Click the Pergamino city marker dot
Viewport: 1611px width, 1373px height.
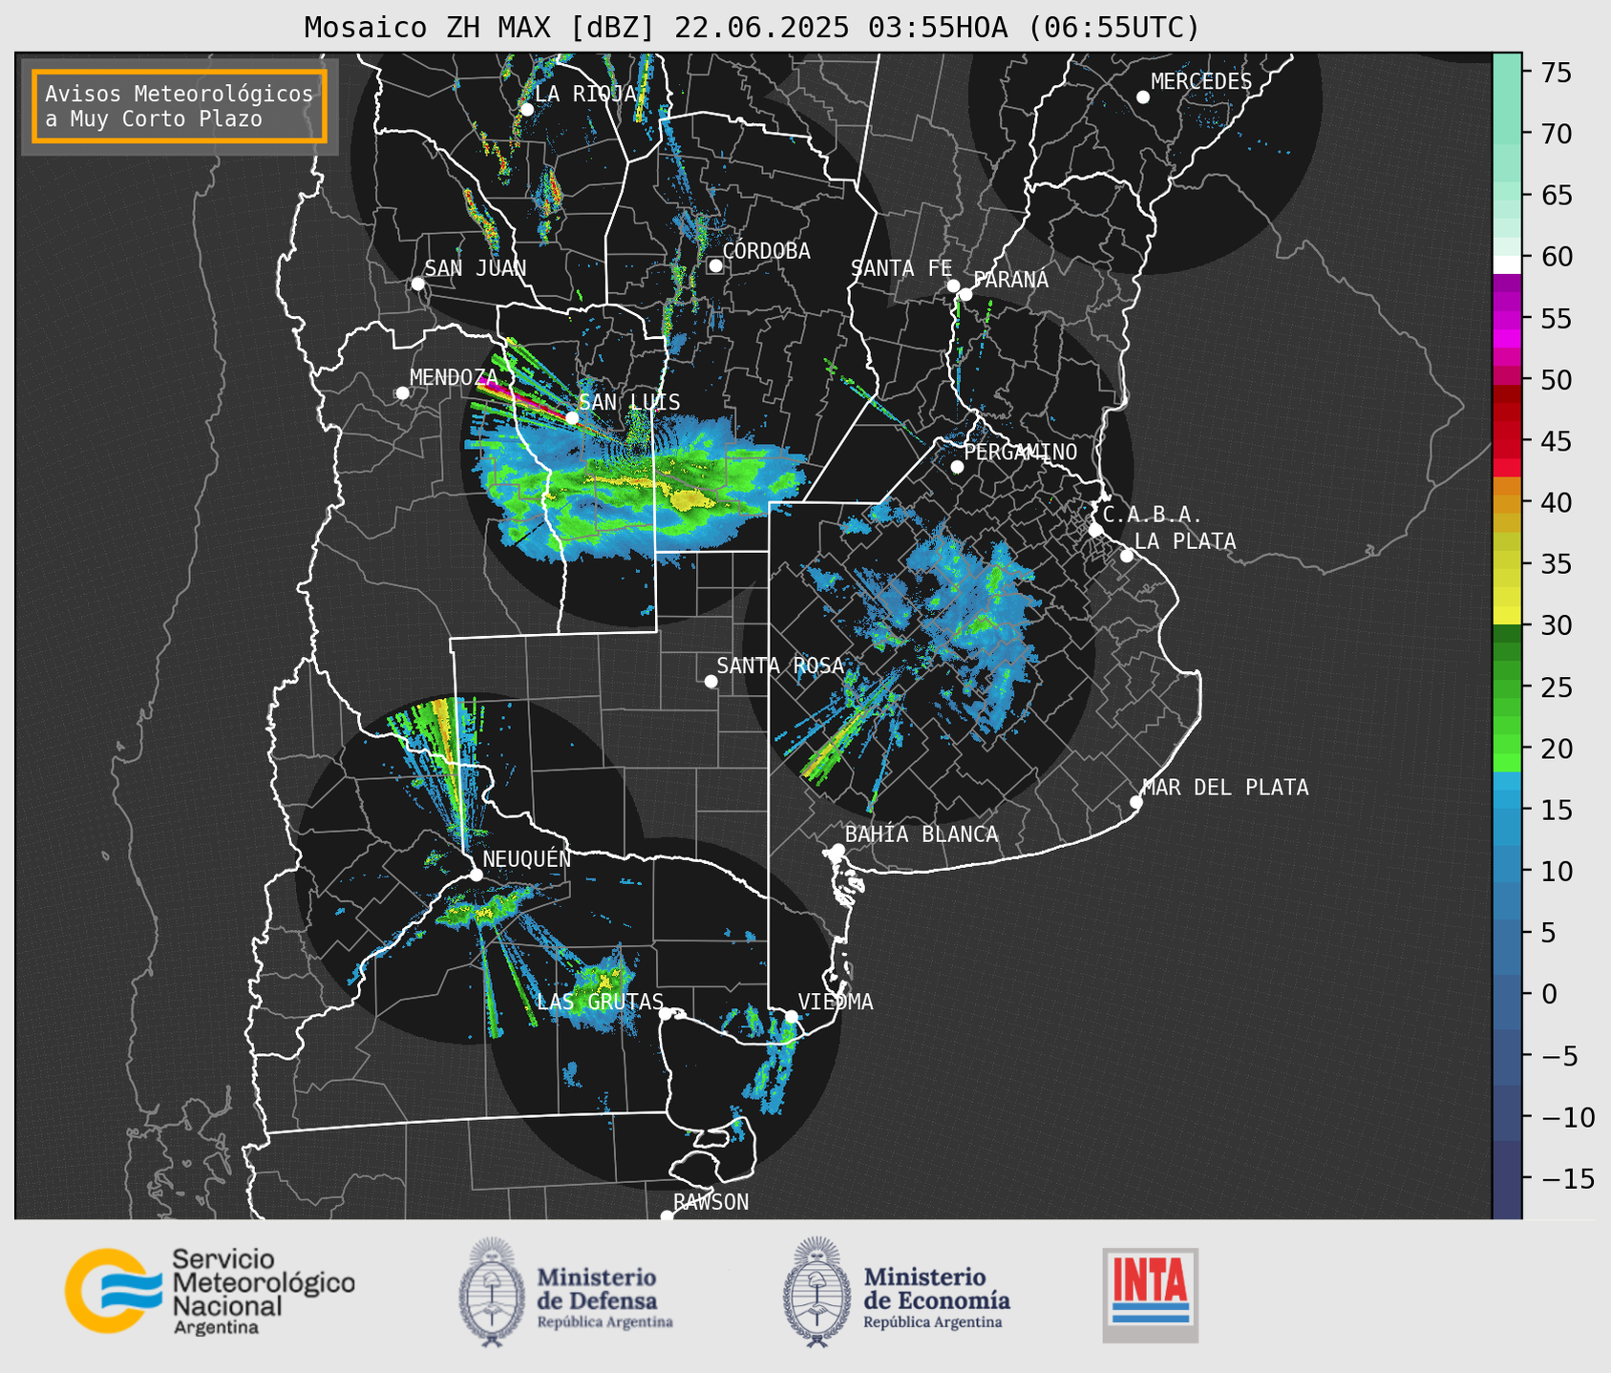click(957, 467)
